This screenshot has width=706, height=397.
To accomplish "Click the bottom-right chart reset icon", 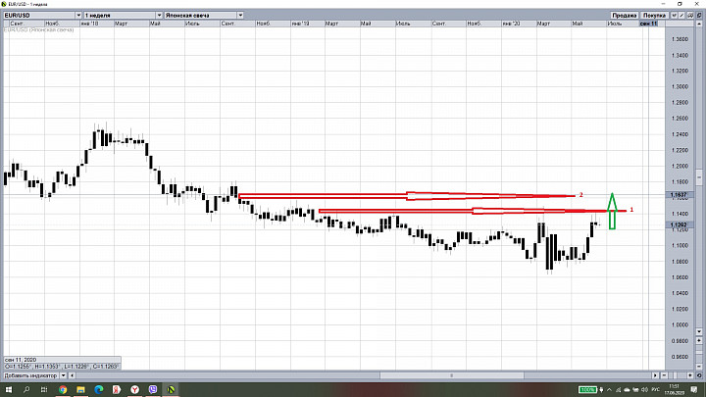I will pyautogui.click(x=699, y=375).
